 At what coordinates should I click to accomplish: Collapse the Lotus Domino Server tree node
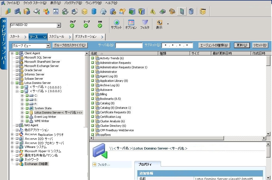pos(12,83)
